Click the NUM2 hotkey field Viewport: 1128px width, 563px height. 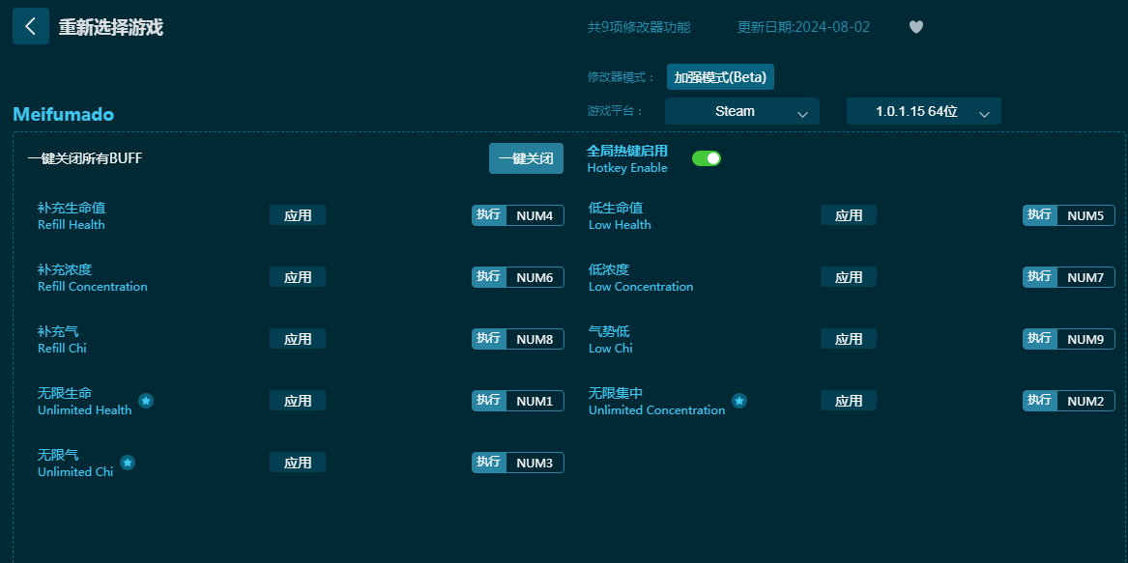point(1086,401)
